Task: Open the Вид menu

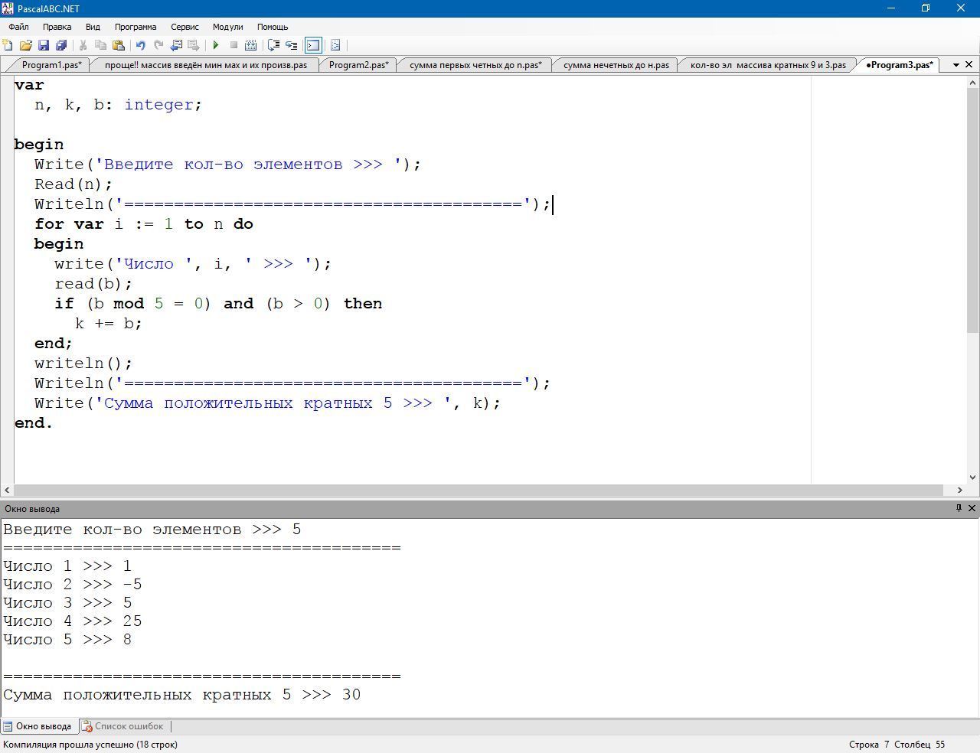Action: [93, 27]
